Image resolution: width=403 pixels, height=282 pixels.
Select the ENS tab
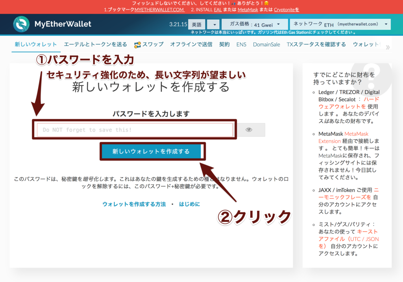coord(241,44)
